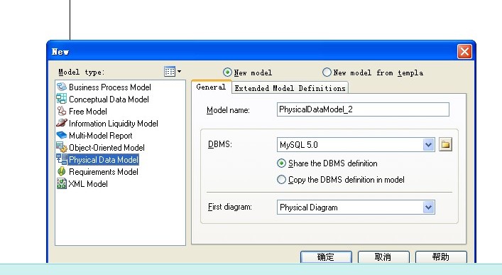Expand model type view options arrow
Image resolution: width=502 pixels, height=275 pixels.
click(179, 72)
